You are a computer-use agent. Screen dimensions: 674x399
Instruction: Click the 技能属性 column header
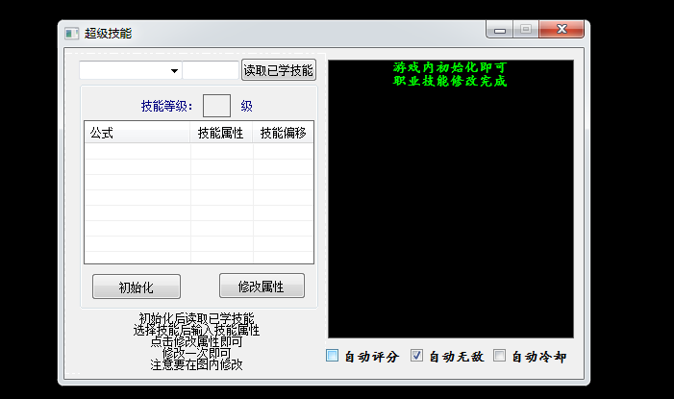pyautogui.click(x=221, y=133)
